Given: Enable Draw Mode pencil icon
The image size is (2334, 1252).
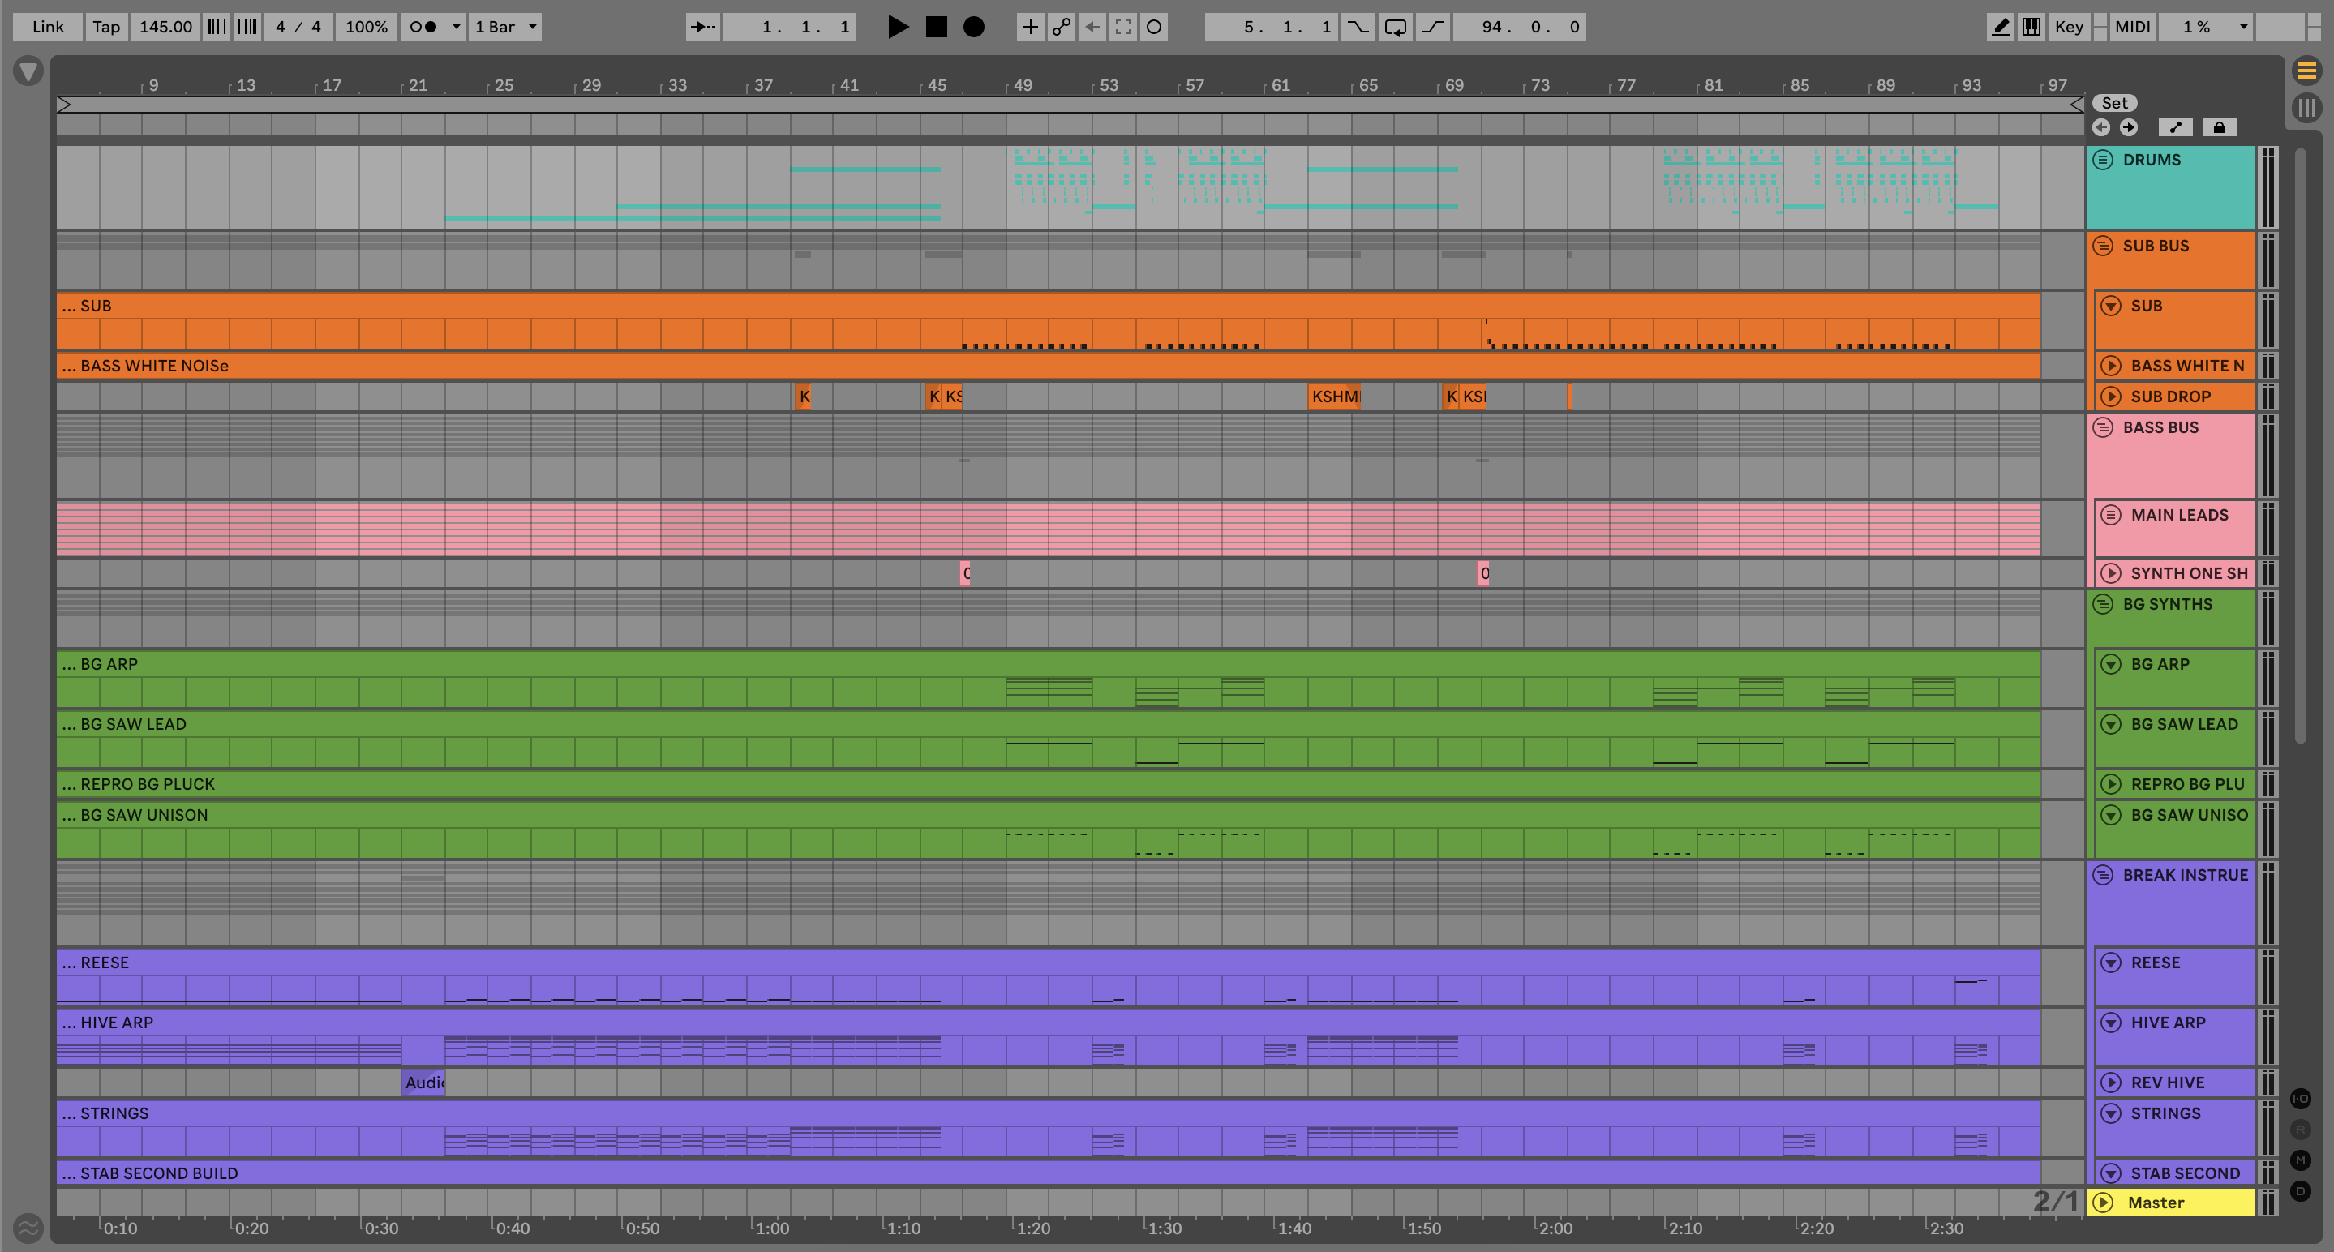Looking at the screenshot, I should pos(2000,26).
